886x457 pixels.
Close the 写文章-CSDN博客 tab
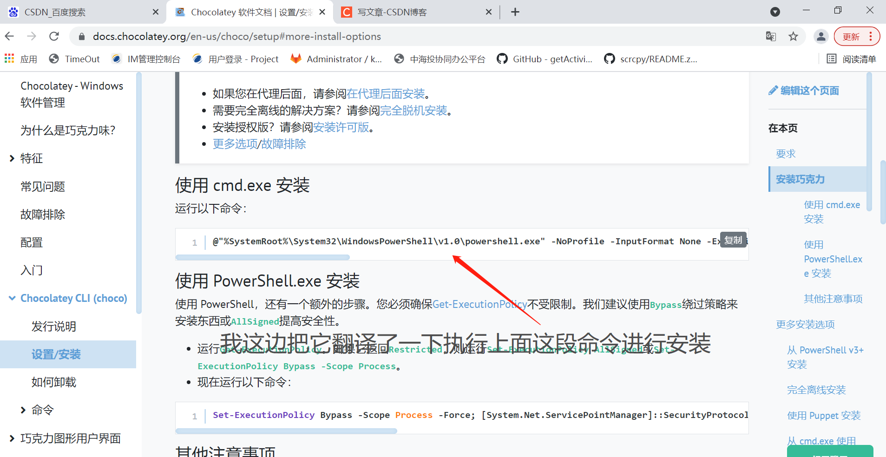pos(489,12)
